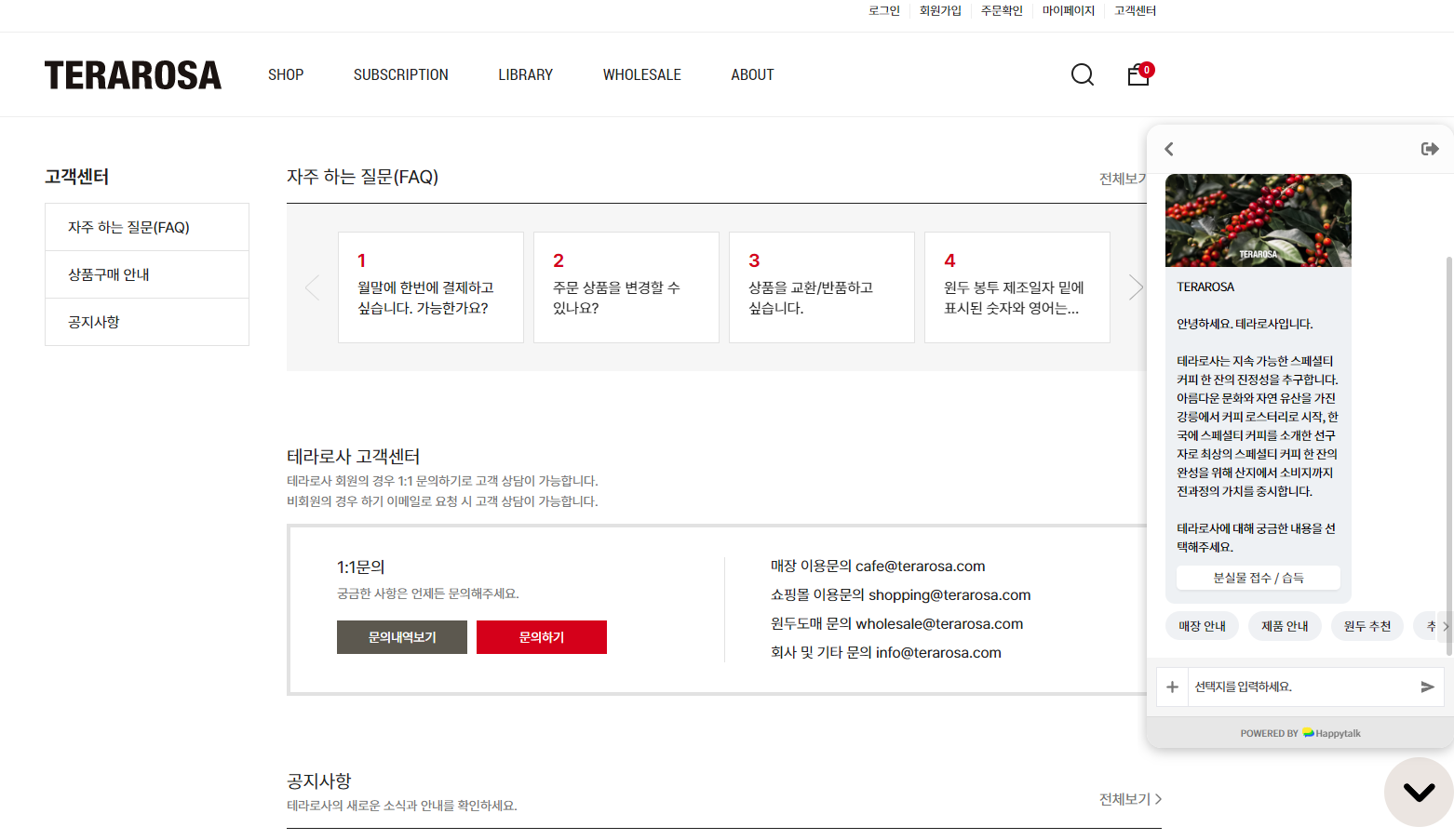Click cafe@terarosa.com email text
This screenshot has width=1454, height=840.
[x=921, y=566]
